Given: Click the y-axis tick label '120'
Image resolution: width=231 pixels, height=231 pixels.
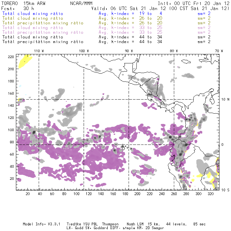Looking at the screenshot, I should (x=11, y=118).
